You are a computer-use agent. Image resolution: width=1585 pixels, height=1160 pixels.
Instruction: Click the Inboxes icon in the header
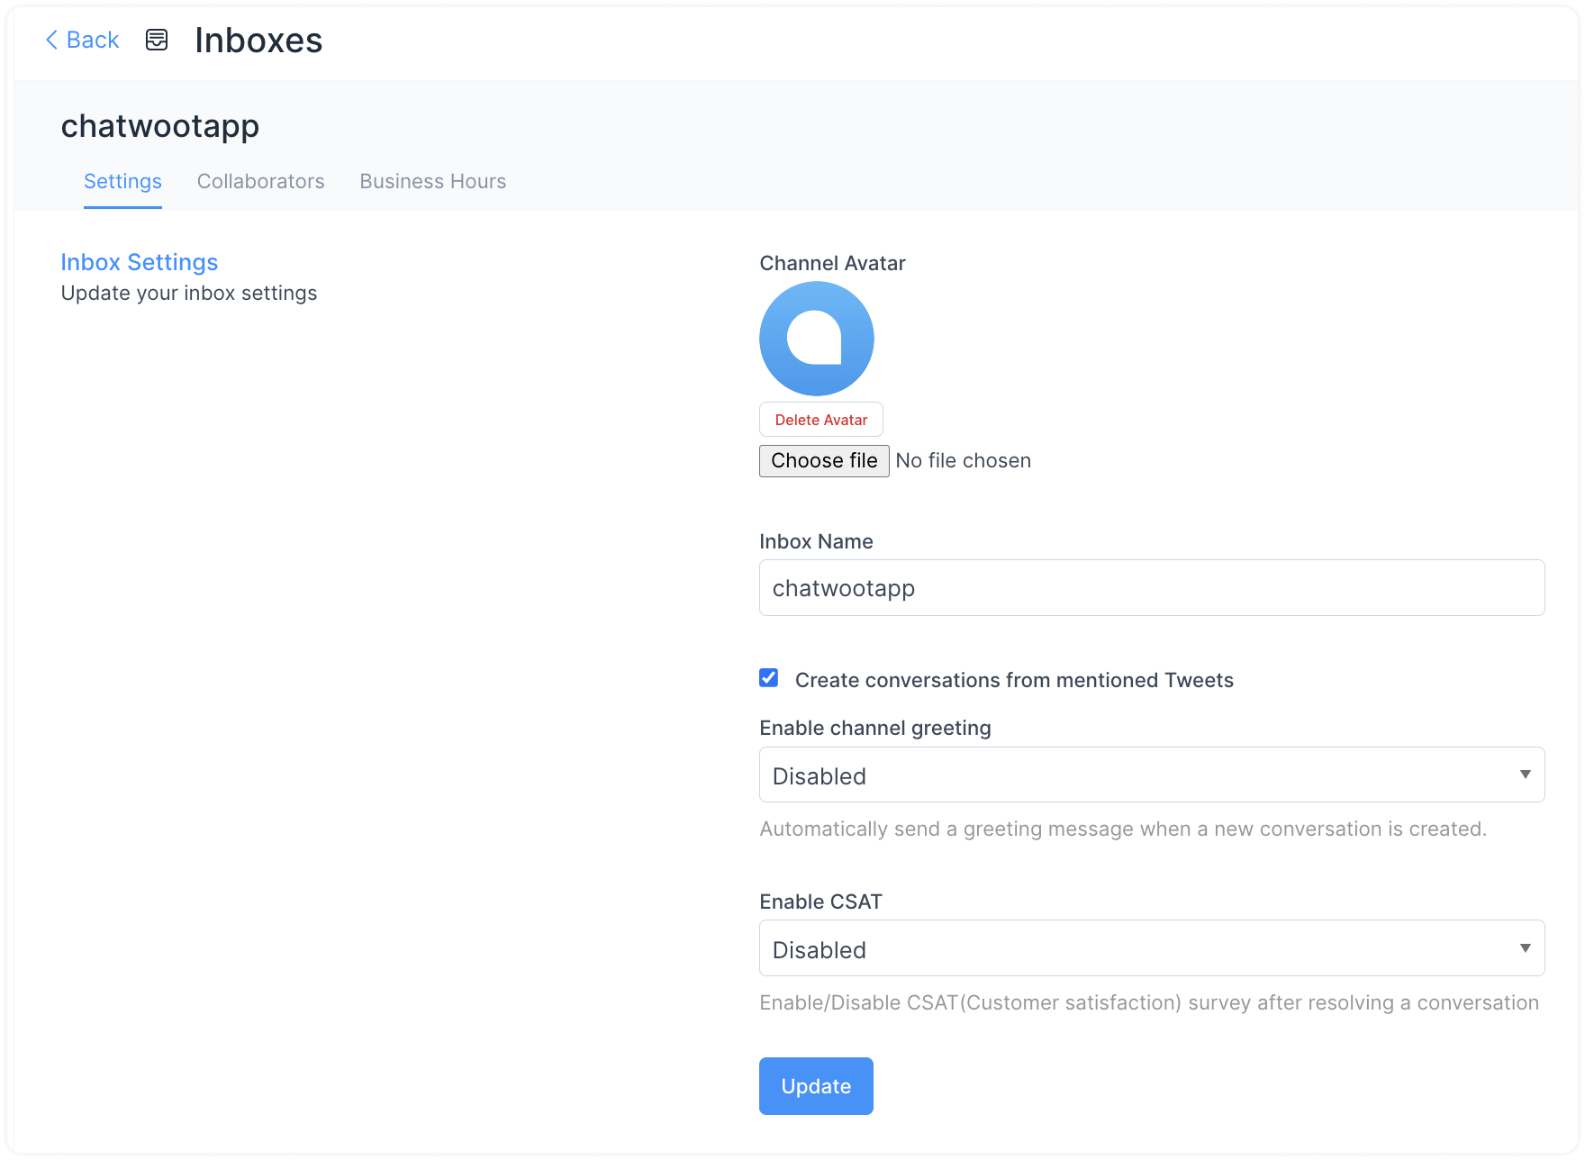pyautogui.click(x=157, y=40)
